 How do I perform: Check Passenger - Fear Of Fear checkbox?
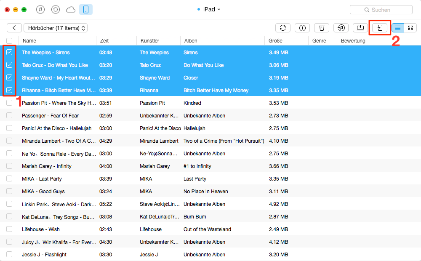click(x=9, y=115)
